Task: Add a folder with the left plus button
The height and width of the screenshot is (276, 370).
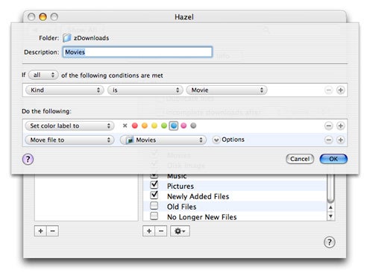Action: tap(40, 231)
